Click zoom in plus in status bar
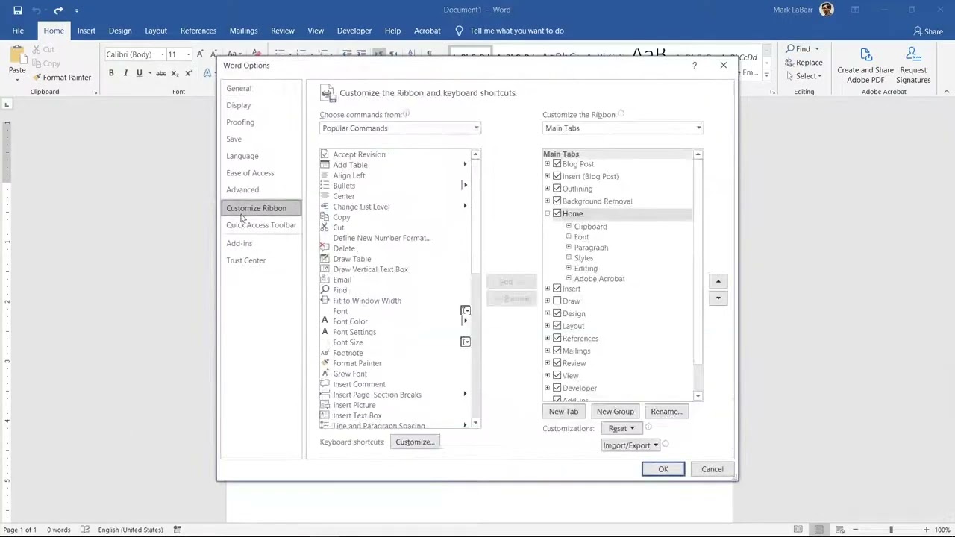Screen dimensions: 955x537 [926, 530]
